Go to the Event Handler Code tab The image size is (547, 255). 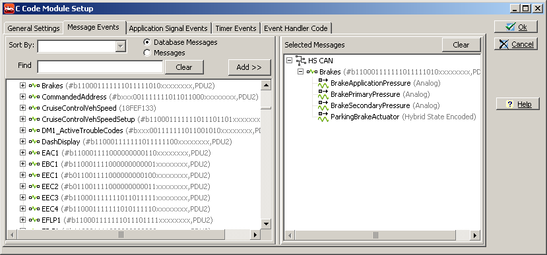pos(296,28)
